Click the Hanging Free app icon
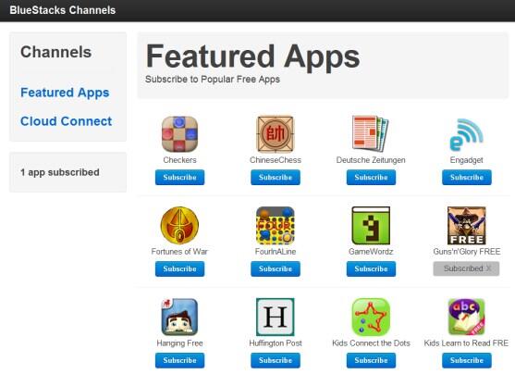 (179, 317)
